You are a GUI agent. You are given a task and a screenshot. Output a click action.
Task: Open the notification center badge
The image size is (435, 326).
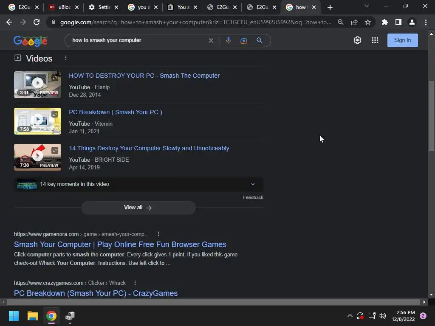[x=423, y=316]
